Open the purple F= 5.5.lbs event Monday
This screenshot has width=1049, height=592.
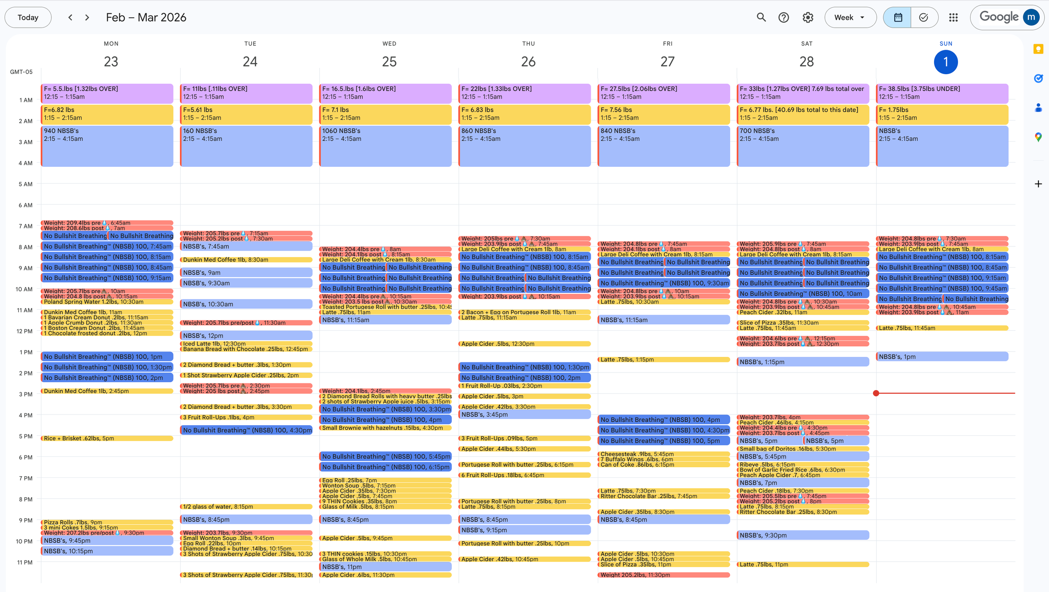(x=107, y=93)
